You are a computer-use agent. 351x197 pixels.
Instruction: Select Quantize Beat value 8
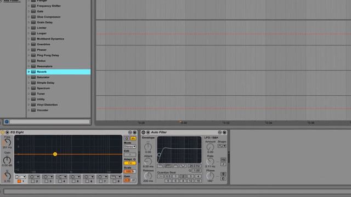183,181
